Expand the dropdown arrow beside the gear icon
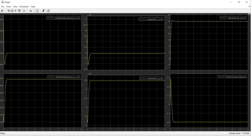The image size is (251, 136). (5, 11)
